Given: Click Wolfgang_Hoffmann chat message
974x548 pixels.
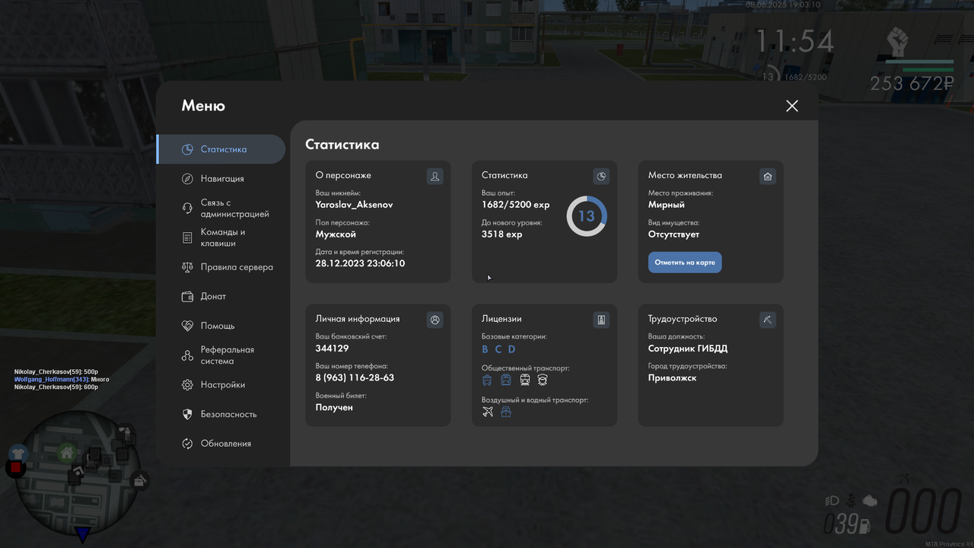Looking at the screenshot, I should (62, 379).
